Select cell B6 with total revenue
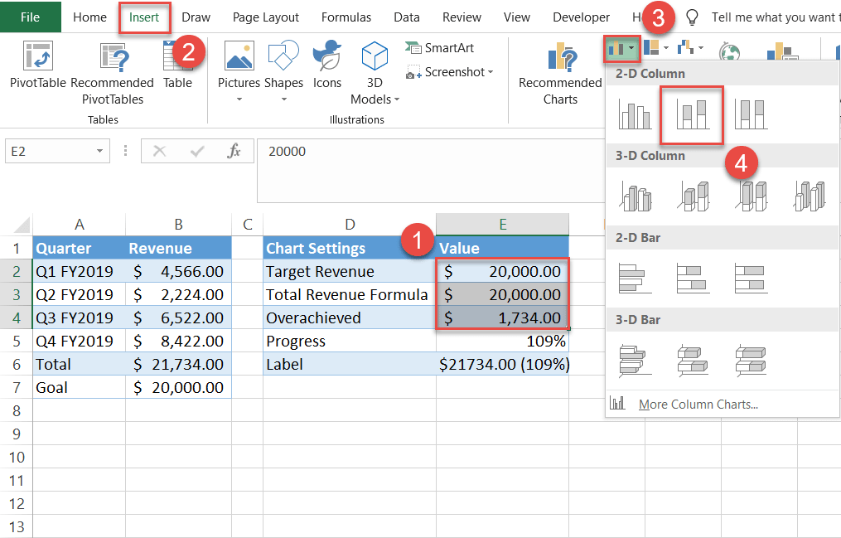The width and height of the screenshot is (841, 538). point(178,364)
